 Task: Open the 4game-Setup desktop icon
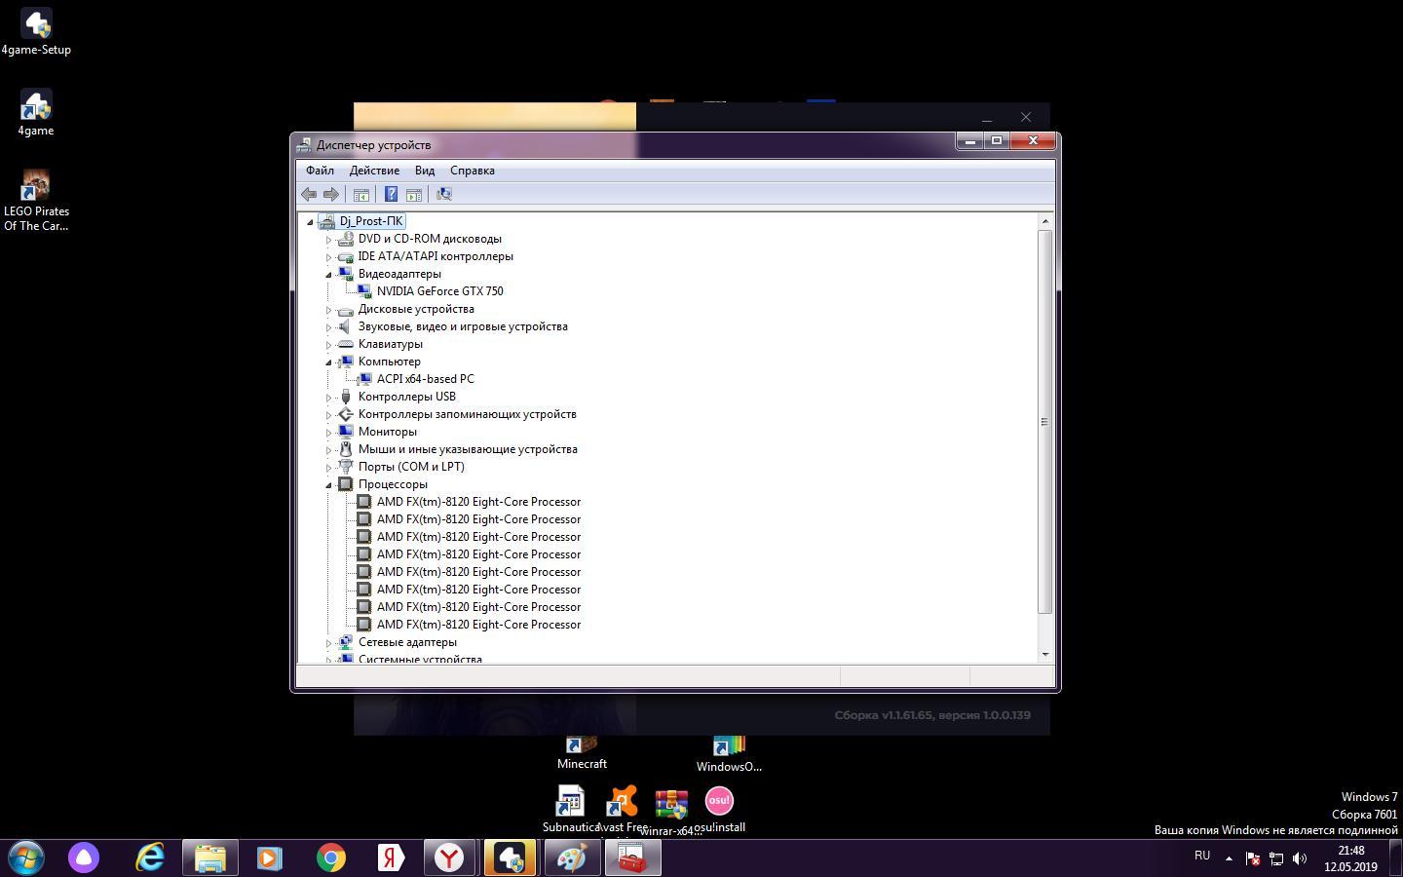click(36, 31)
